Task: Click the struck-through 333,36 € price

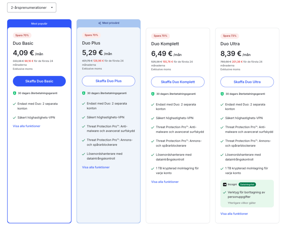Action: click(18, 61)
